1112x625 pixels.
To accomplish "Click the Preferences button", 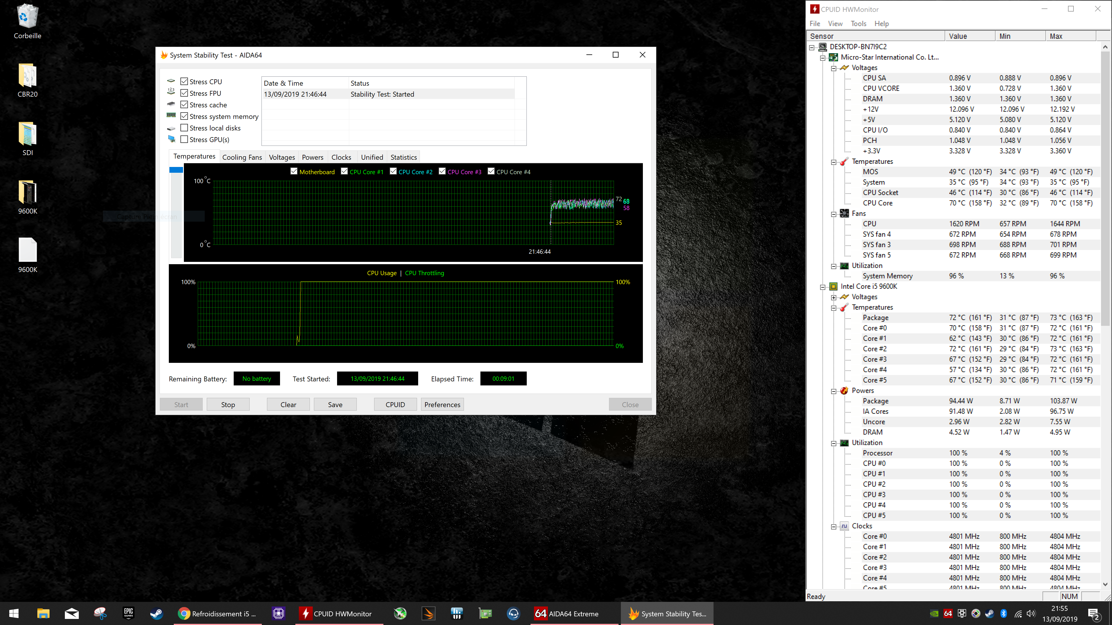I will pos(442,405).
